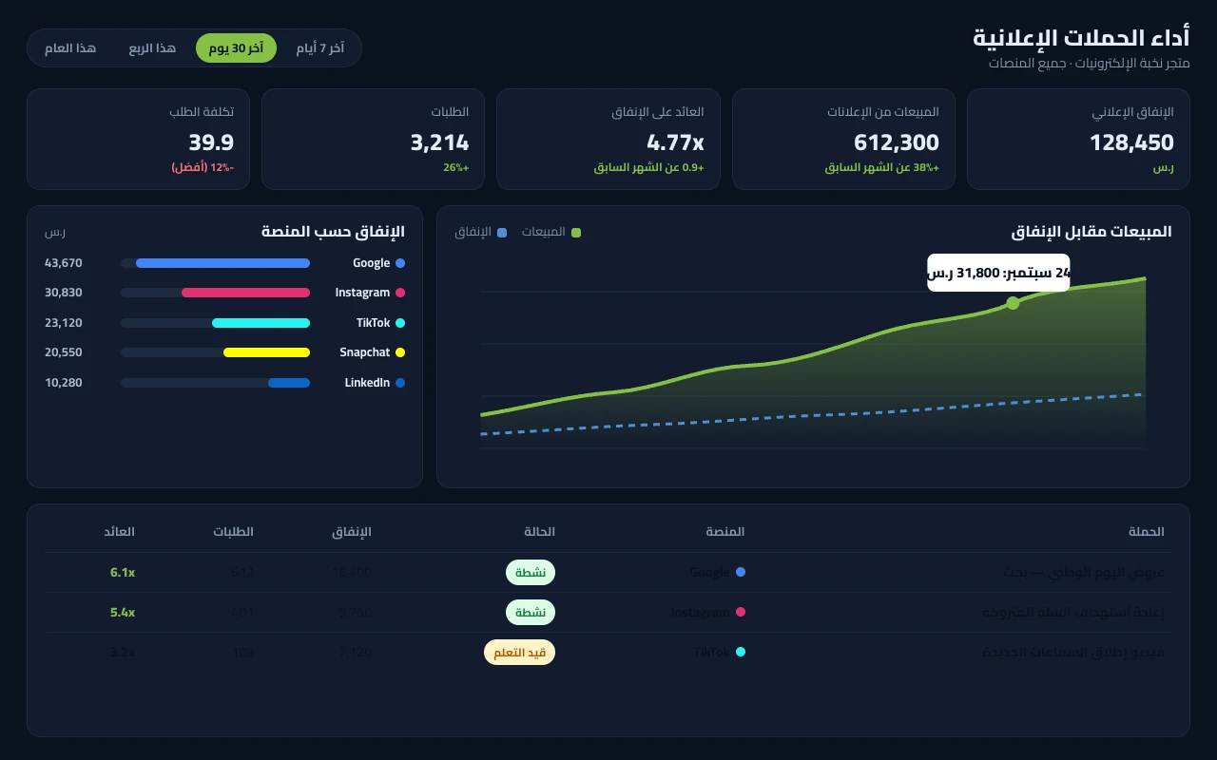The height and width of the screenshot is (760, 1217).
Task: Click the 5.4x return value in the table
Action: (123, 613)
